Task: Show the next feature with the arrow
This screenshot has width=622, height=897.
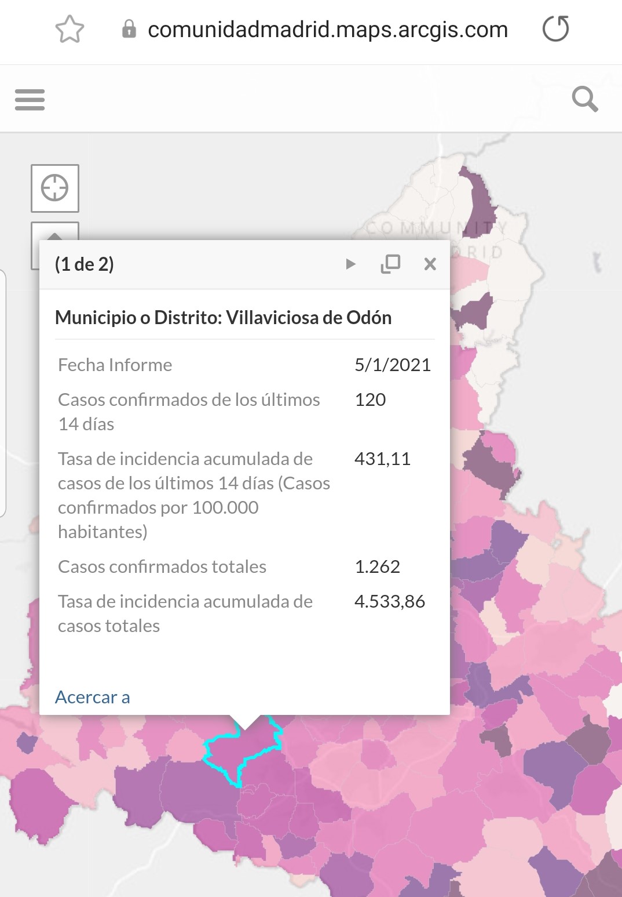Action: (x=350, y=264)
